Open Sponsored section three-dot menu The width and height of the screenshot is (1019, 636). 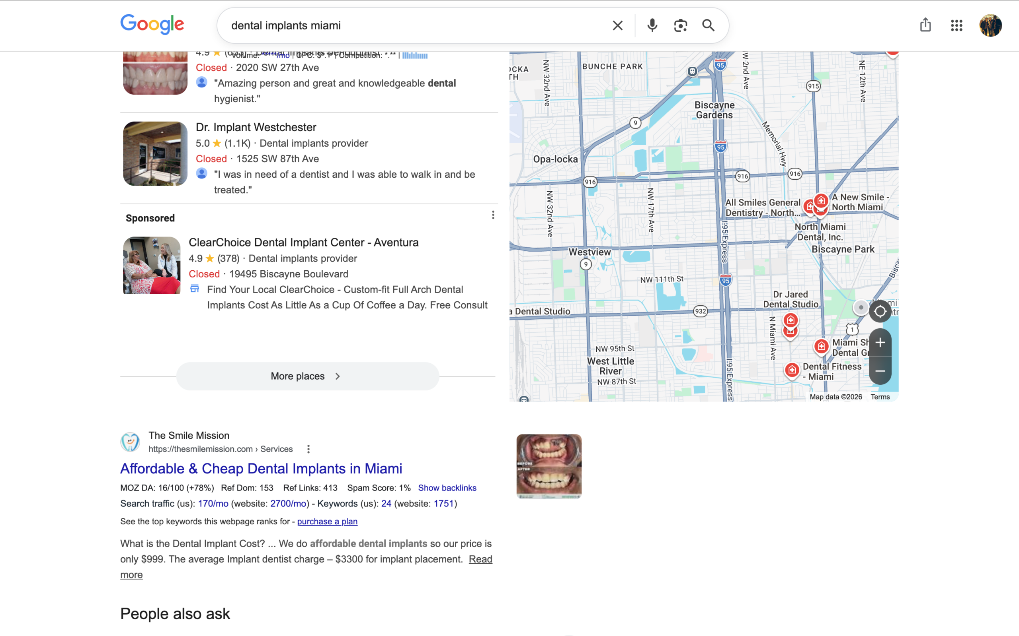[x=493, y=215]
